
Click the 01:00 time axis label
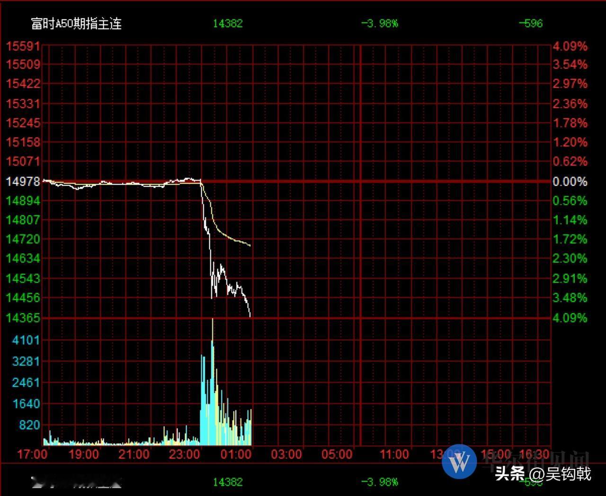click(x=236, y=454)
